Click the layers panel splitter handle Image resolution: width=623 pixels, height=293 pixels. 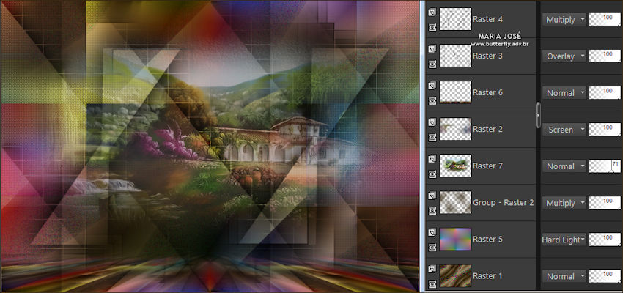point(539,115)
